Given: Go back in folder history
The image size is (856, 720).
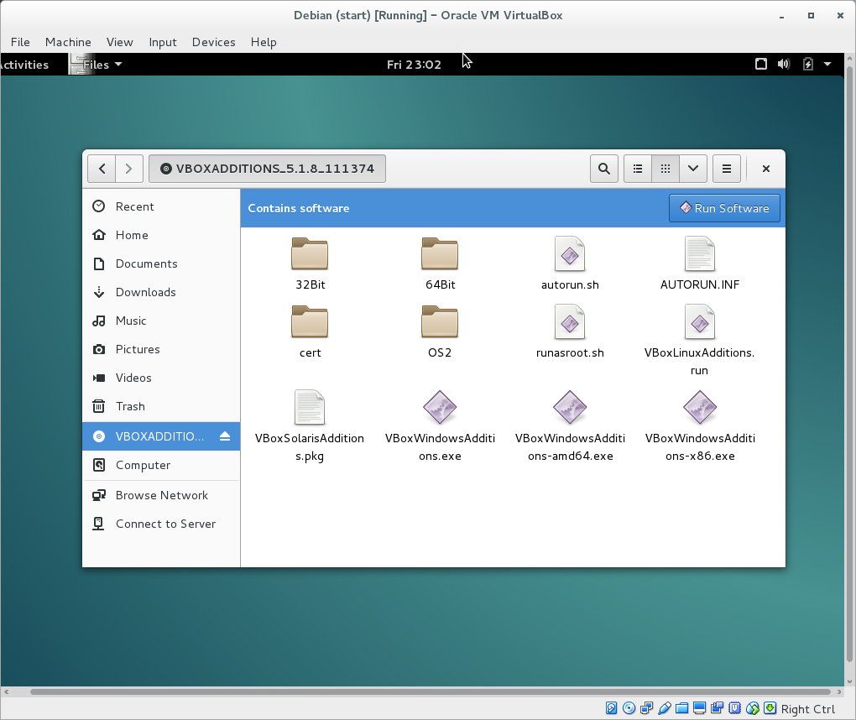Looking at the screenshot, I should tap(102, 169).
